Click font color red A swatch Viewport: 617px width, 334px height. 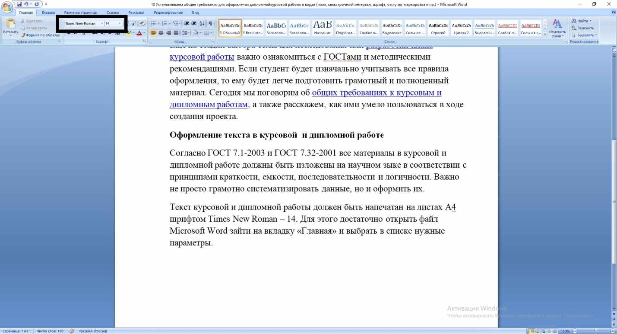click(139, 33)
